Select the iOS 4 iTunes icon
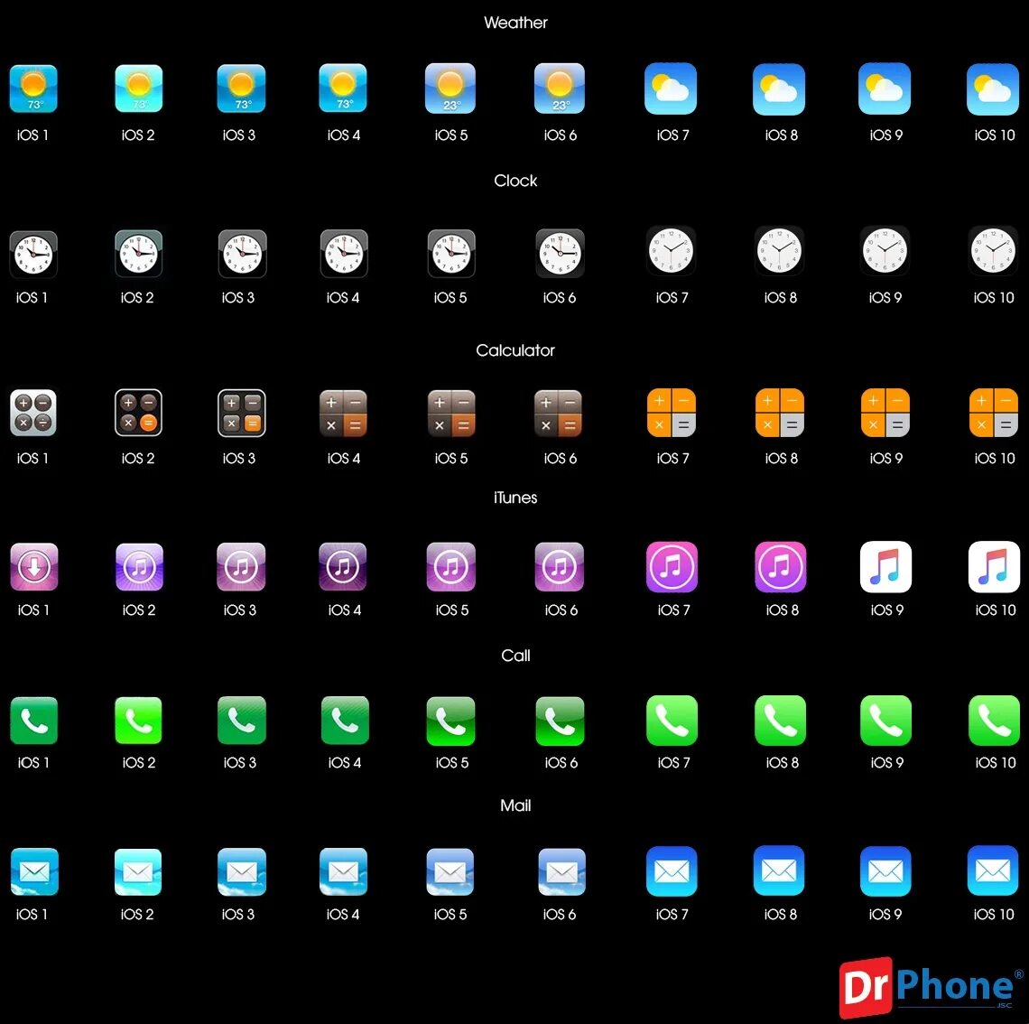The image size is (1029, 1024). pyautogui.click(x=343, y=566)
